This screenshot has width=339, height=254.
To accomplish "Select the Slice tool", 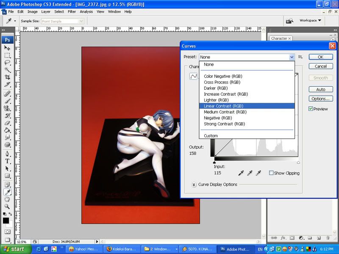I will tap(7, 84).
